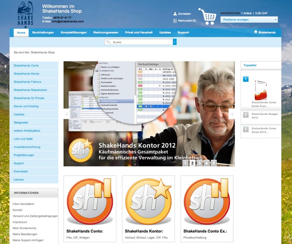This screenshot has height=244, width=292.
Task: Open the Merkzettel (6) link
Action: point(187,21)
